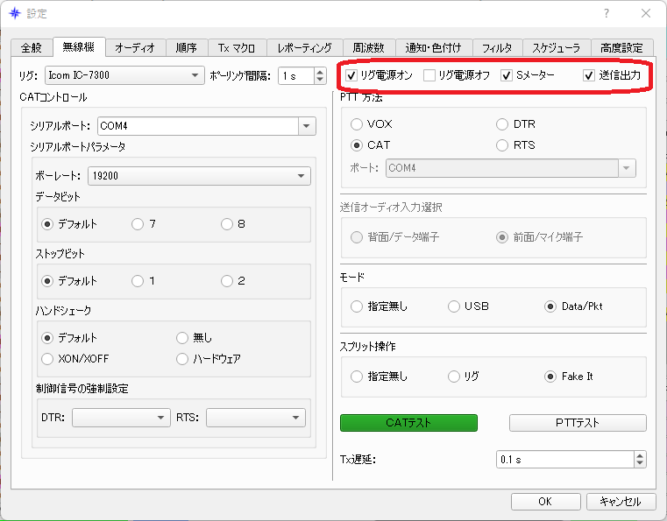667x521 pixels.
Task: Open the リグ Icom IC-7300 dropdown
Action: 124,75
